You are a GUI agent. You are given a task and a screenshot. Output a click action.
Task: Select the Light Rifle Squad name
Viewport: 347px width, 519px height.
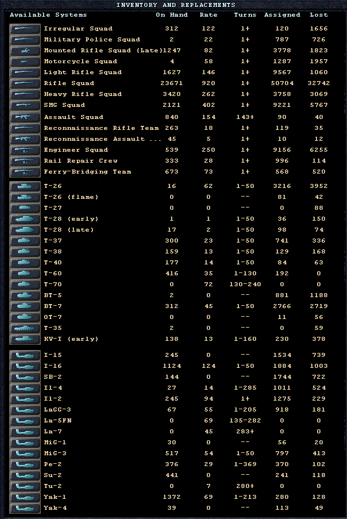click(x=83, y=72)
